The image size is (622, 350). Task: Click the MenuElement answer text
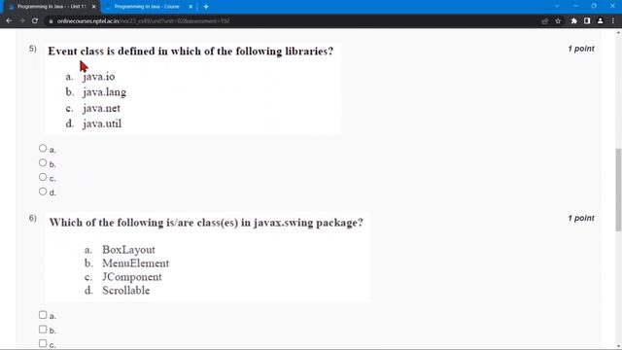click(x=135, y=263)
